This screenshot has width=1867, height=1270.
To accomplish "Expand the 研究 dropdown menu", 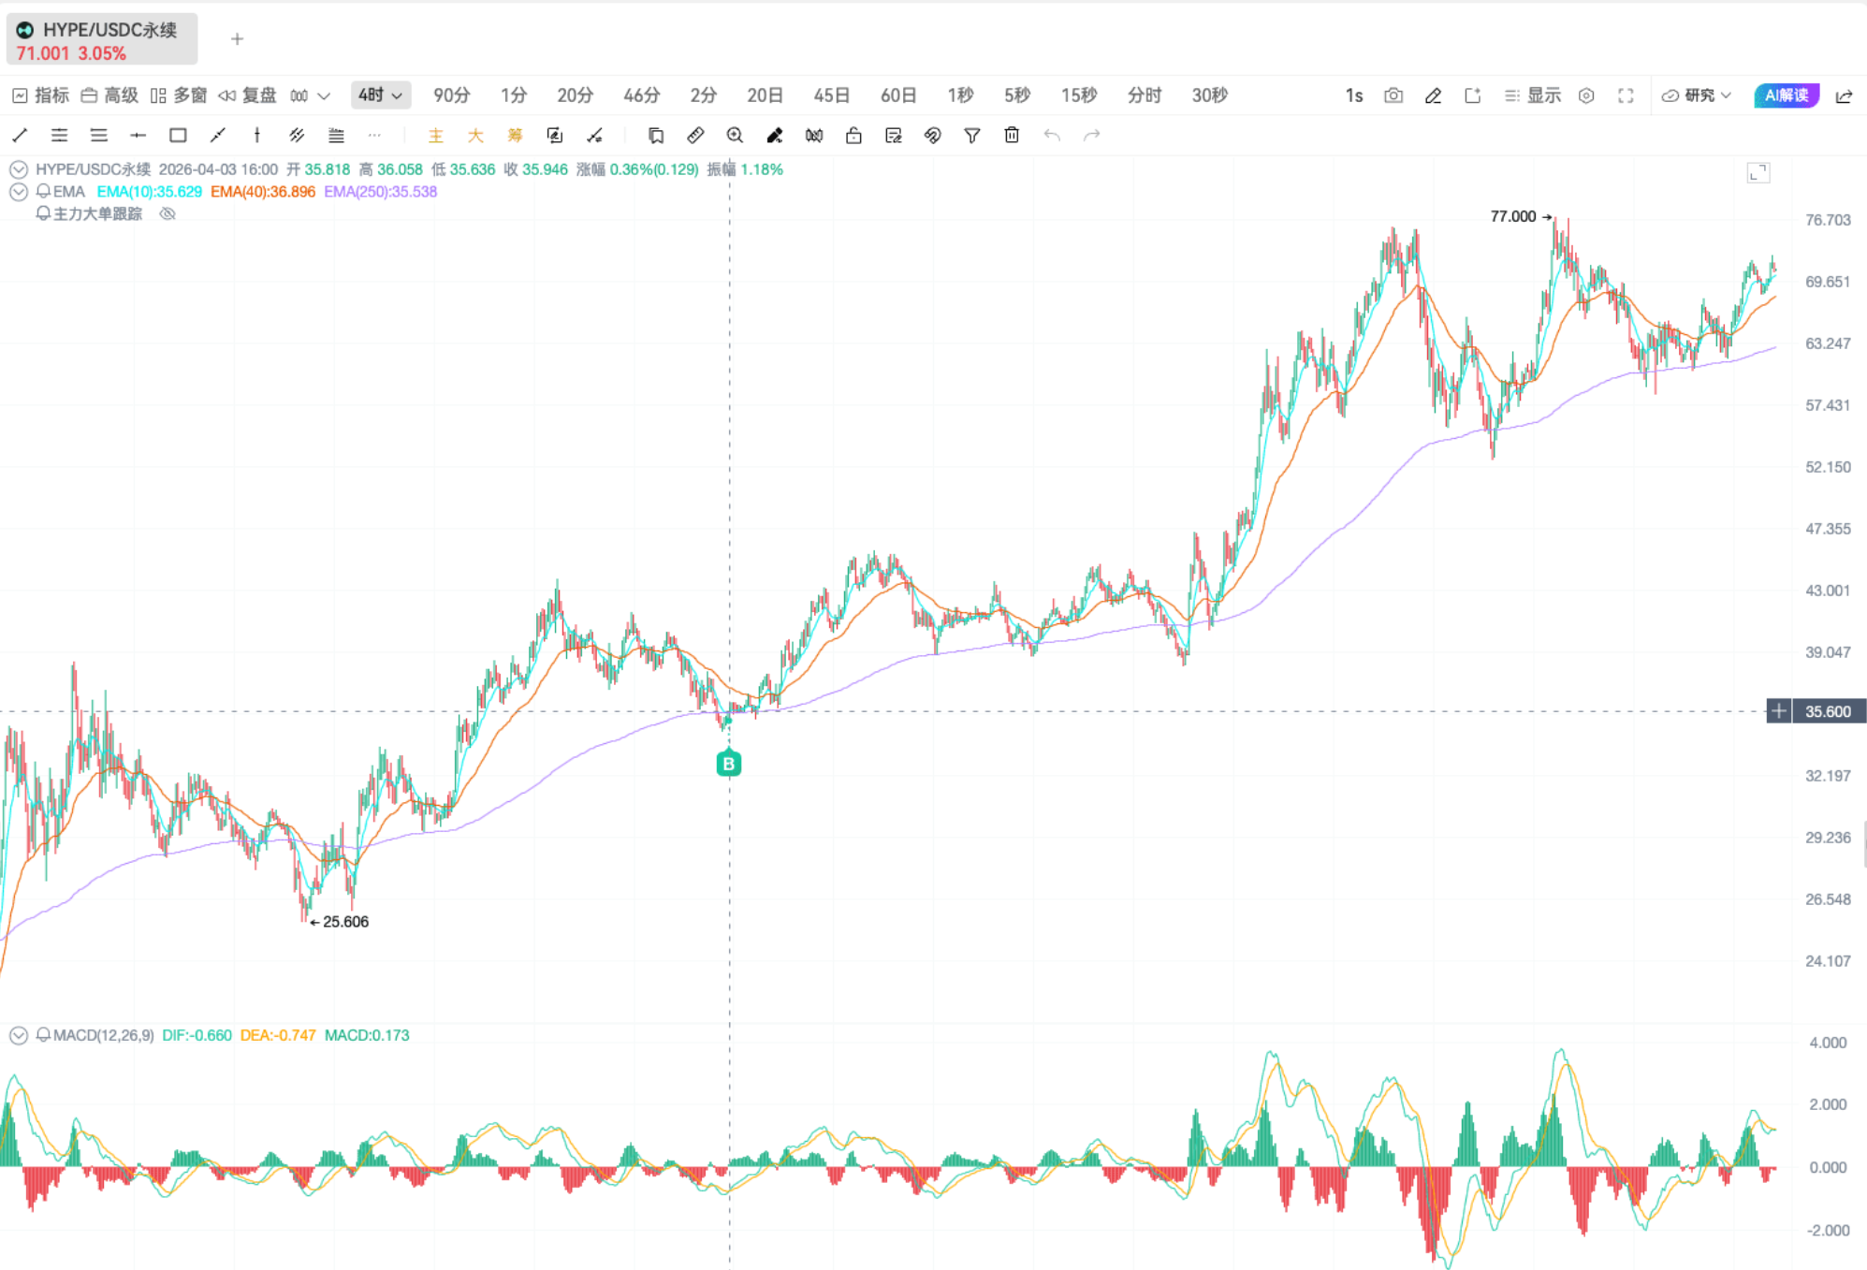I will pos(1696,95).
